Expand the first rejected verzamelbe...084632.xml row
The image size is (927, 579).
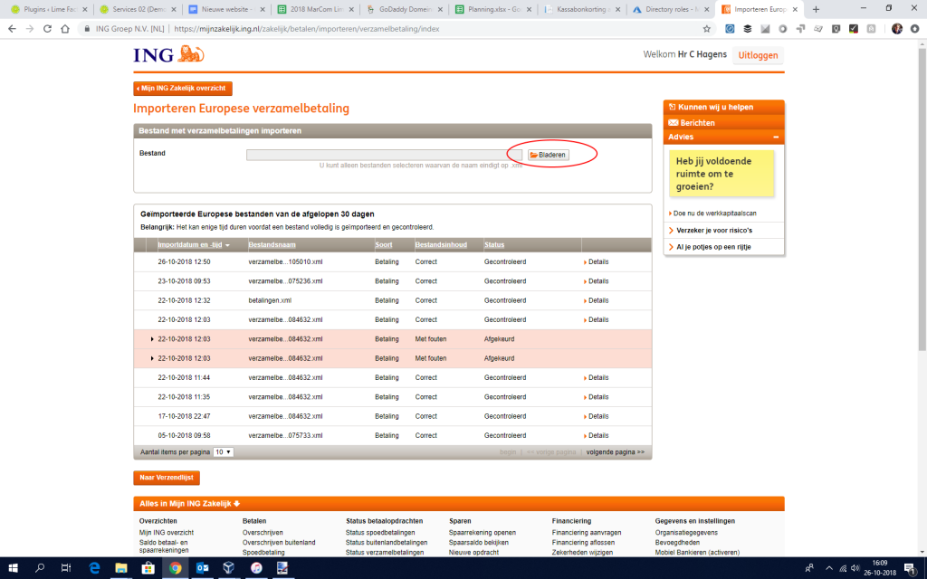(x=152, y=339)
